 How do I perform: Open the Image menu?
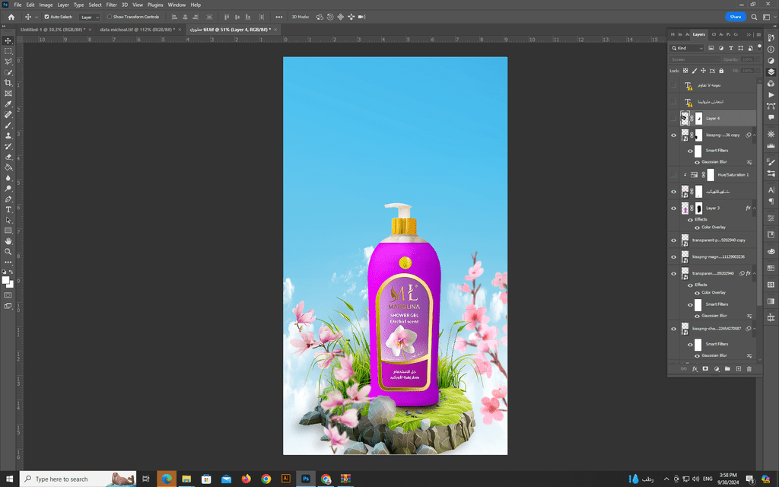[46, 5]
